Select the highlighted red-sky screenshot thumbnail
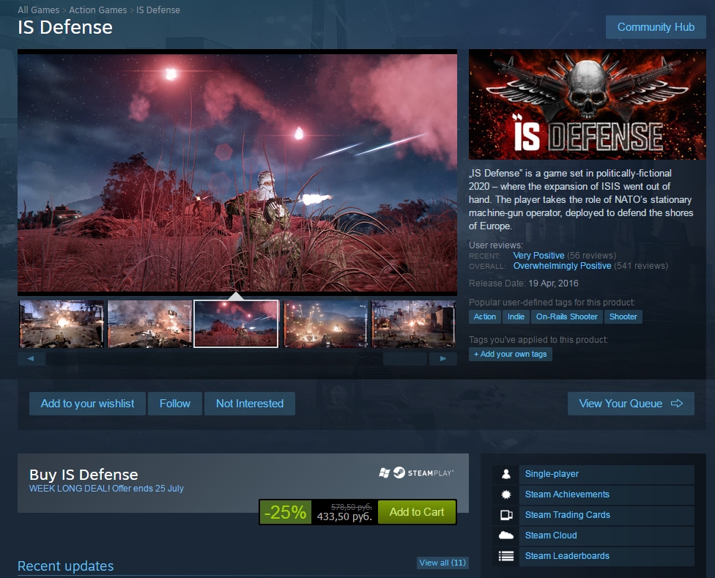This screenshot has height=578, width=715. point(236,324)
